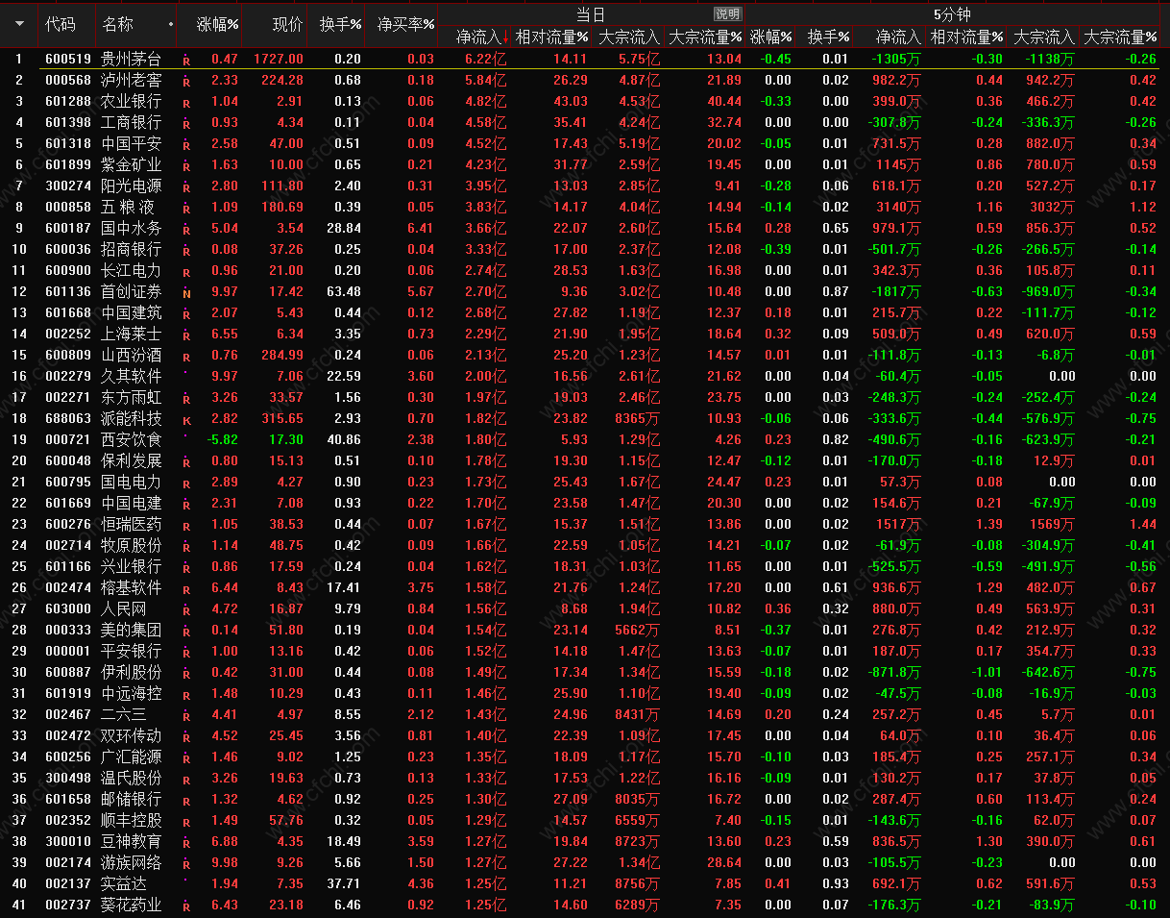Click the R marker beside 中远海控
1170x918 pixels.
tap(186, 694)
